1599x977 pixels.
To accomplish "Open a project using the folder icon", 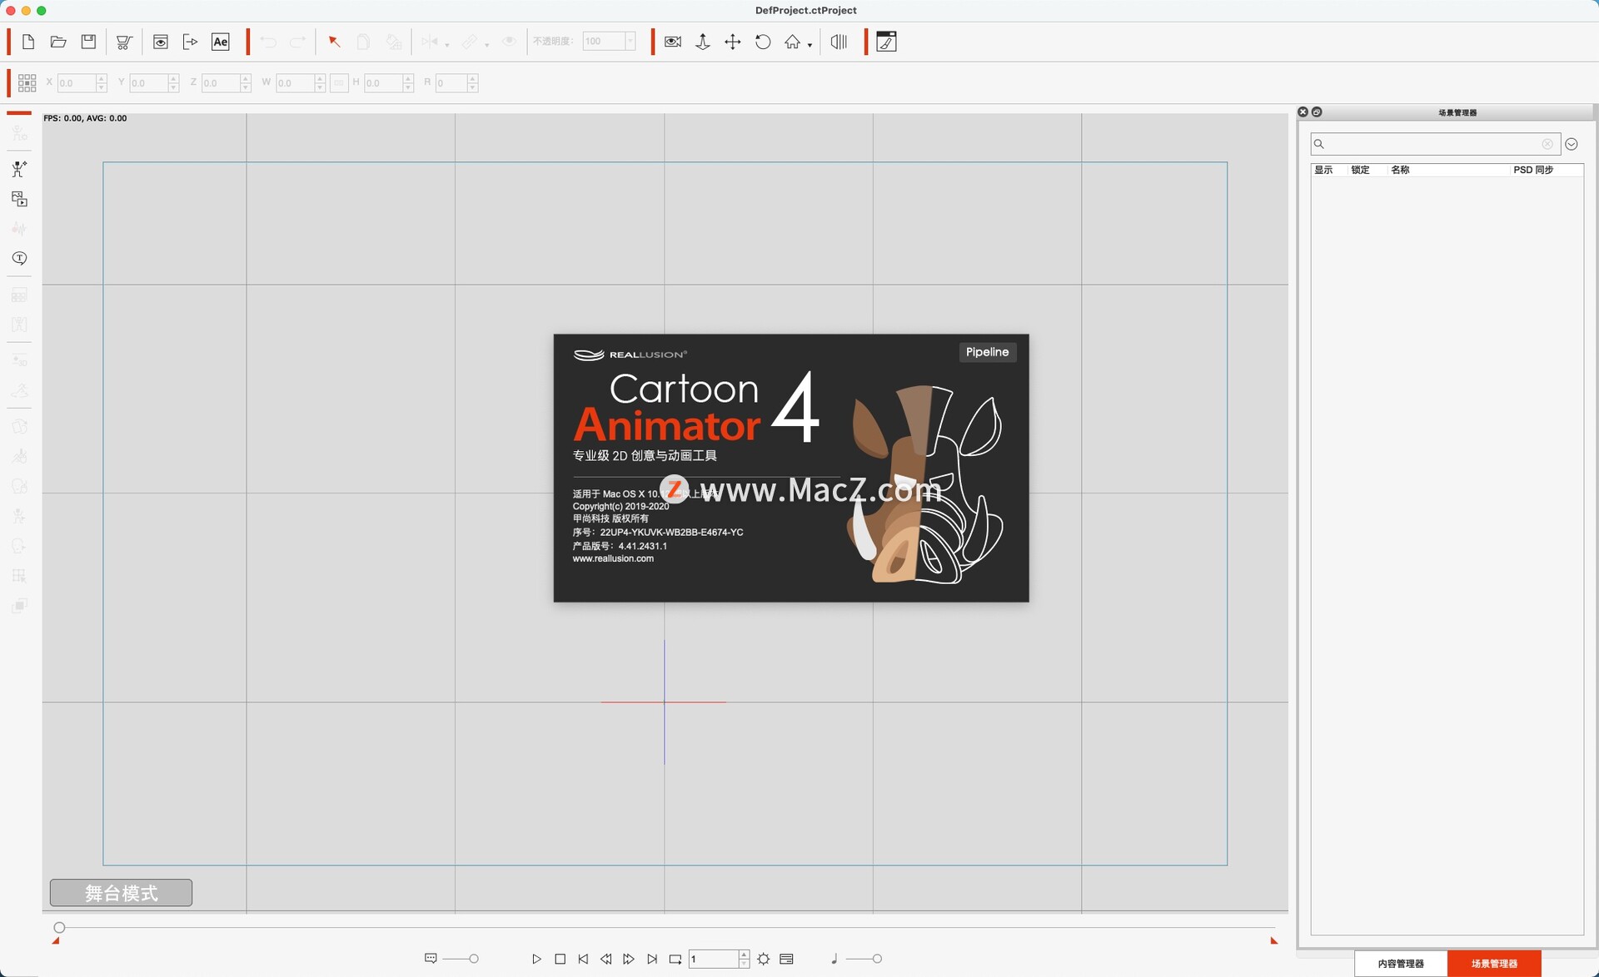I will [x=58, y=42].
